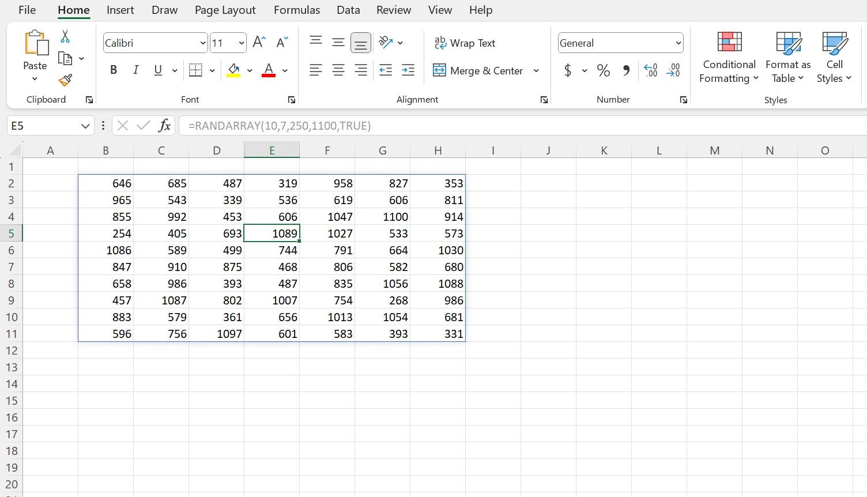Increase decimal places
Viewport: 867px width, 497px height.
click(x=650, y=70)
